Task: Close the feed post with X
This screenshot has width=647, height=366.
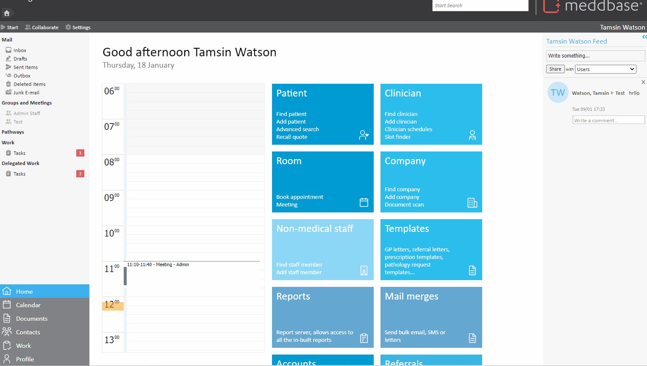Action: [x=643, y=82]
